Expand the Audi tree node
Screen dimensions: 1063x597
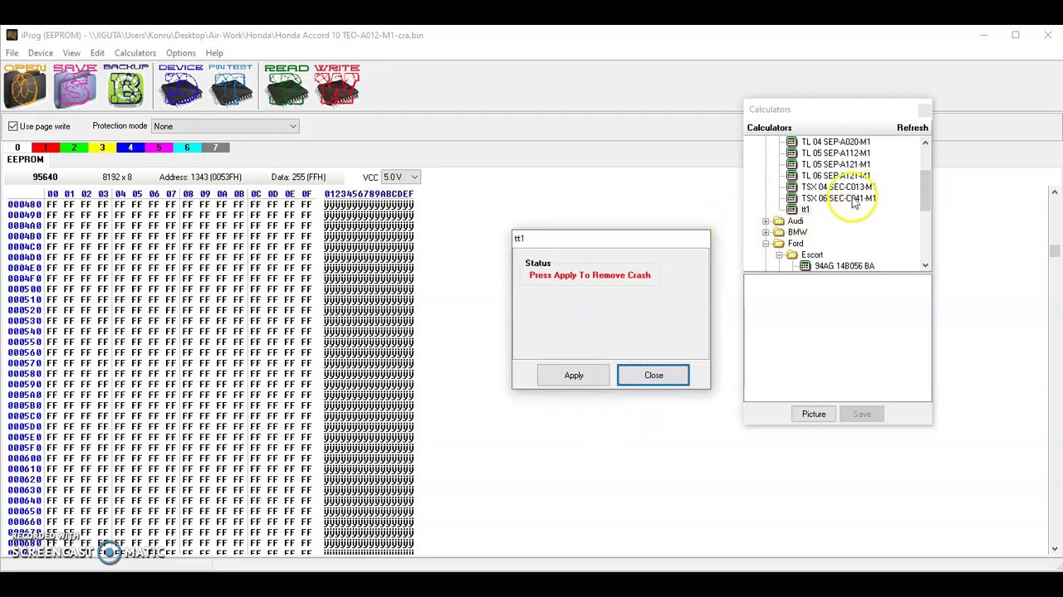[766, 221]
